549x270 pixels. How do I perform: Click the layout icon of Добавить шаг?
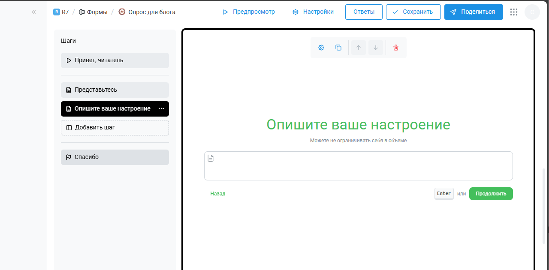tap(69, 128)
